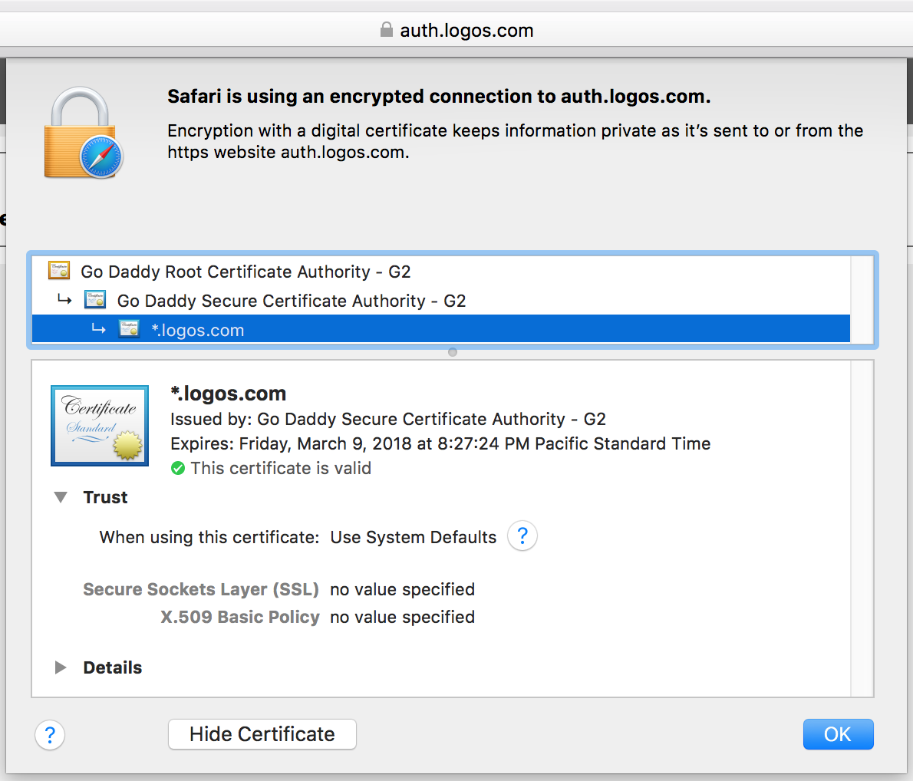This screenshot has height=781, width=913.
Task: Click 'When using this certificate:' label
Action: (x=209, y=537)
